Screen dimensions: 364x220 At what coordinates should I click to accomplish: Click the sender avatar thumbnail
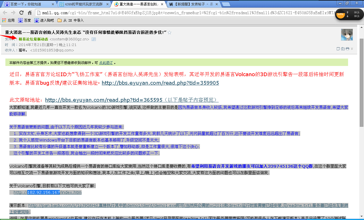(x=347, y=35)
